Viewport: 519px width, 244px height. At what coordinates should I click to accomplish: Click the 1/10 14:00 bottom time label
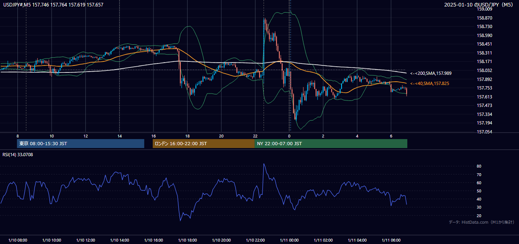click(x=119, y=240)
